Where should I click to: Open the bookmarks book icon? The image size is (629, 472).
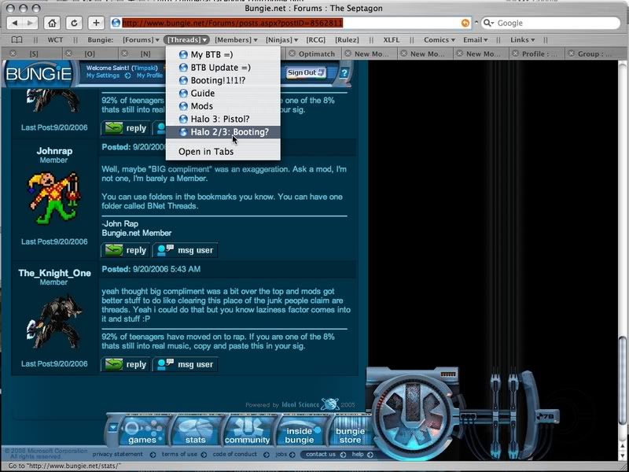(17, 39)
